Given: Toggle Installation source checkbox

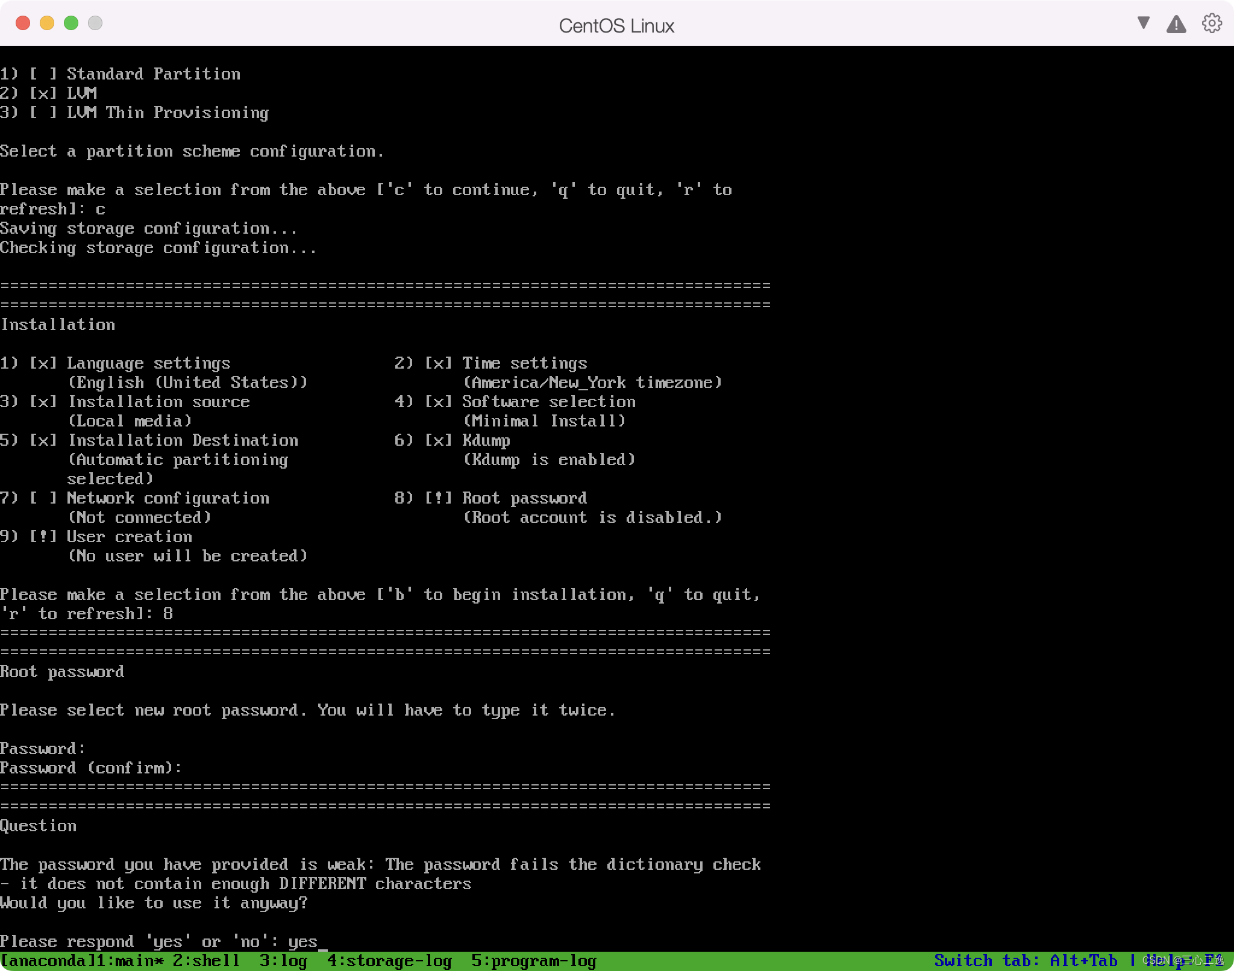Looking at the screenshot, I should click(x=43, y=402).
